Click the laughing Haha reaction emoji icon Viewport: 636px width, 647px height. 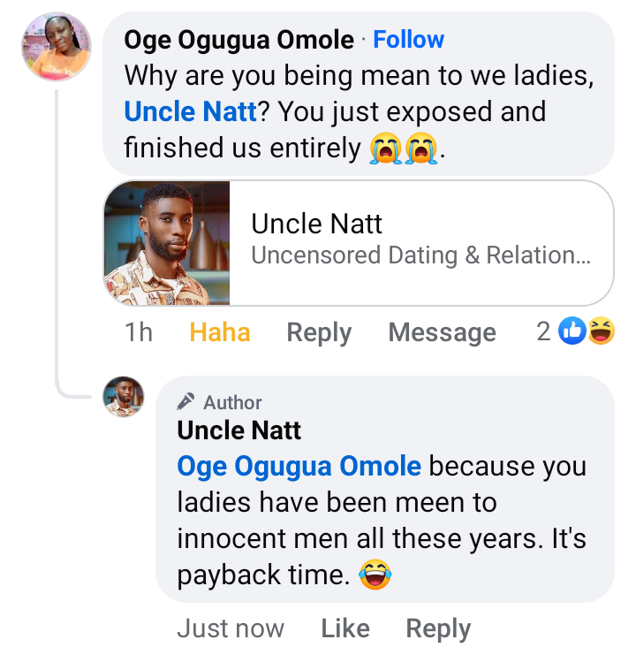coord(602,331)
